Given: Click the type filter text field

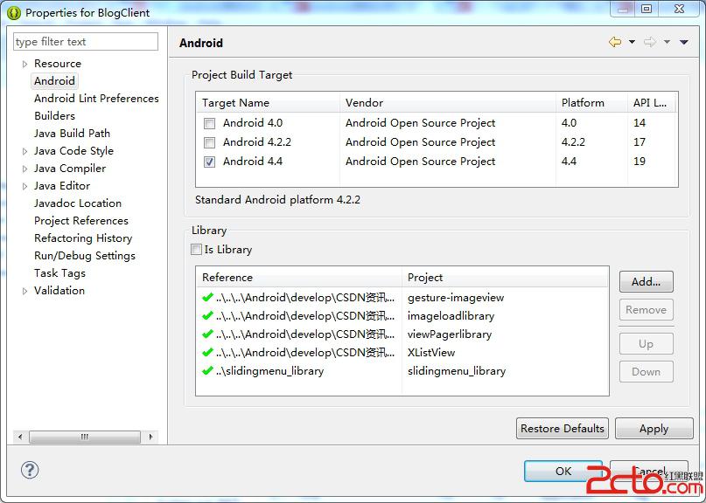Looking at the screenshot, I should coord(86,42).
